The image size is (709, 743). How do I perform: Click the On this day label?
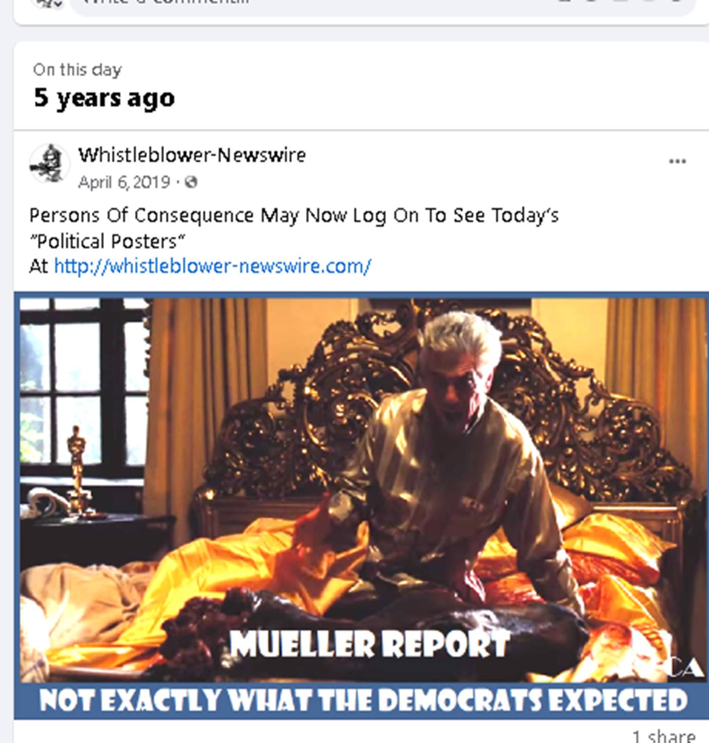77,70
